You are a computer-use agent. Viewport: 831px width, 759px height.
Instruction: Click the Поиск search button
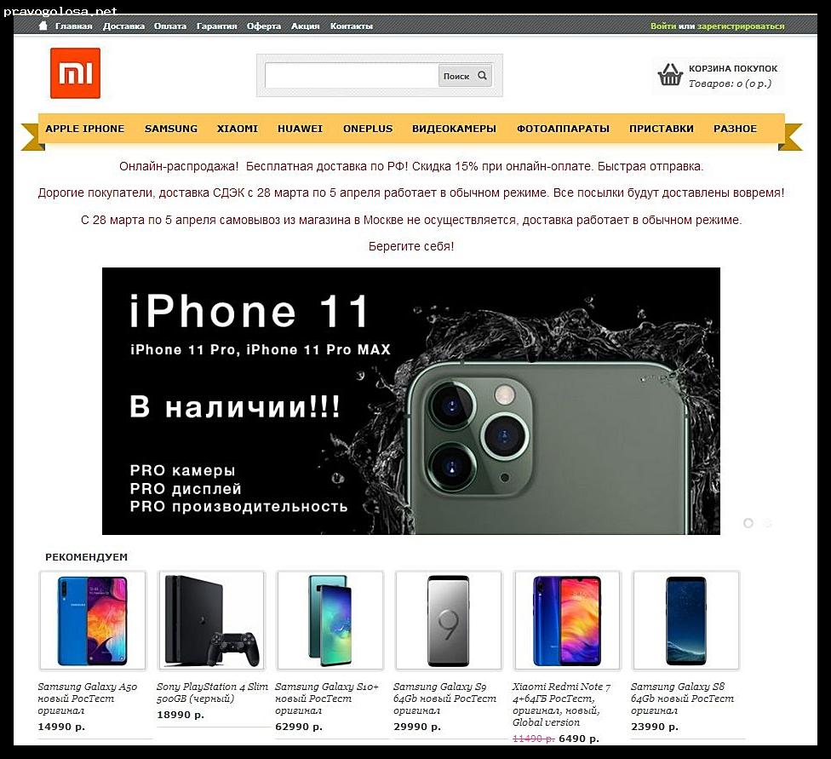pos(465,75)
